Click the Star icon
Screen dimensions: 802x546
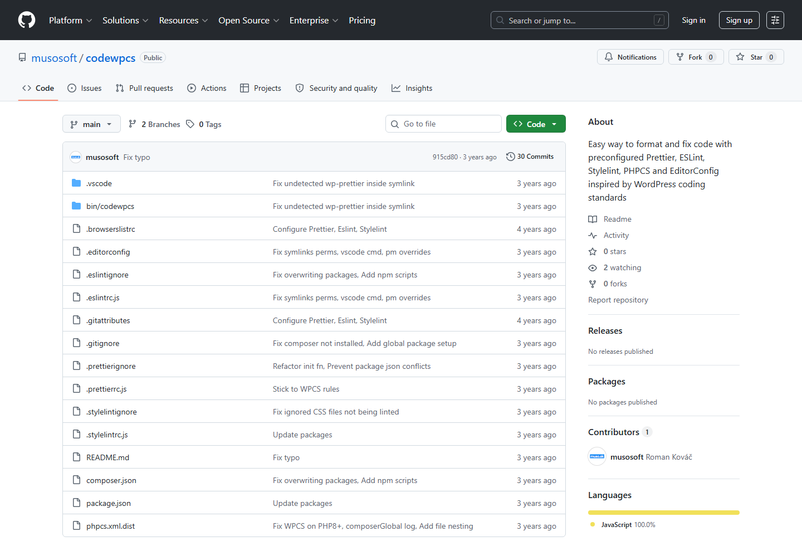740,57
